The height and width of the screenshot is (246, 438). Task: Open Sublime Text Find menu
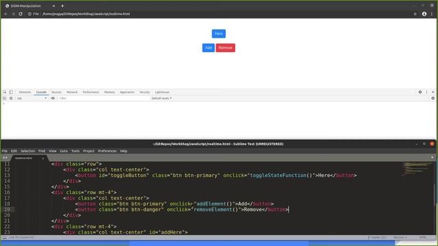pos(42,151)
